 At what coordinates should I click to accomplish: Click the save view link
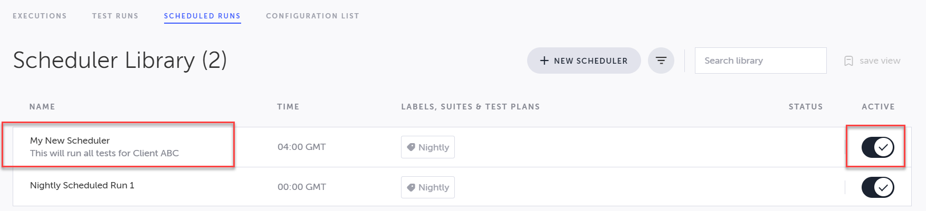880,61
